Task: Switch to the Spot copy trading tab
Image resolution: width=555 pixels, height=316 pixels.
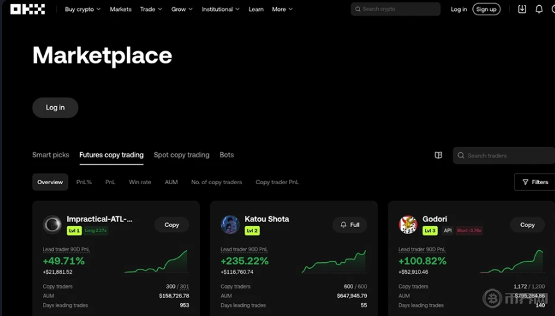Action: tap(181, 155)
